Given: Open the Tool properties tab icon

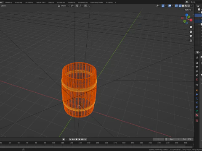Looking at the screenshot, I should pyautogui.click(x=197, y=57).
